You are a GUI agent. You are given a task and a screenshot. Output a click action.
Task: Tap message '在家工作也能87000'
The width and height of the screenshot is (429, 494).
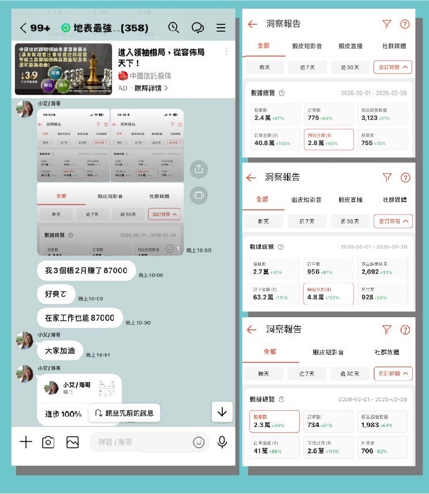[x=80, y=318]
